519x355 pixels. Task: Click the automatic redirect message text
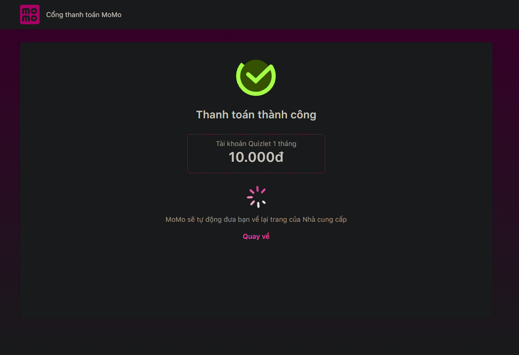click(x=256, y=220)
